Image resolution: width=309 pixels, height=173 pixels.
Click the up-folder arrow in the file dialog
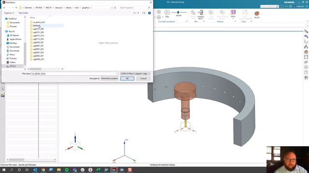coord(16,8)
